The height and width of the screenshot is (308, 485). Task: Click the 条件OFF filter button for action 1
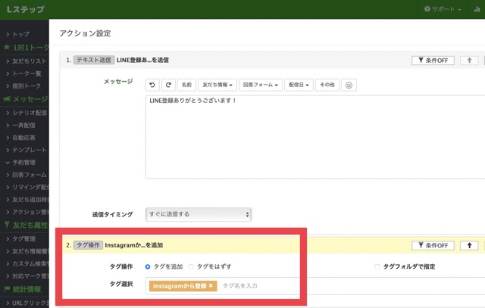coord(433,60)
